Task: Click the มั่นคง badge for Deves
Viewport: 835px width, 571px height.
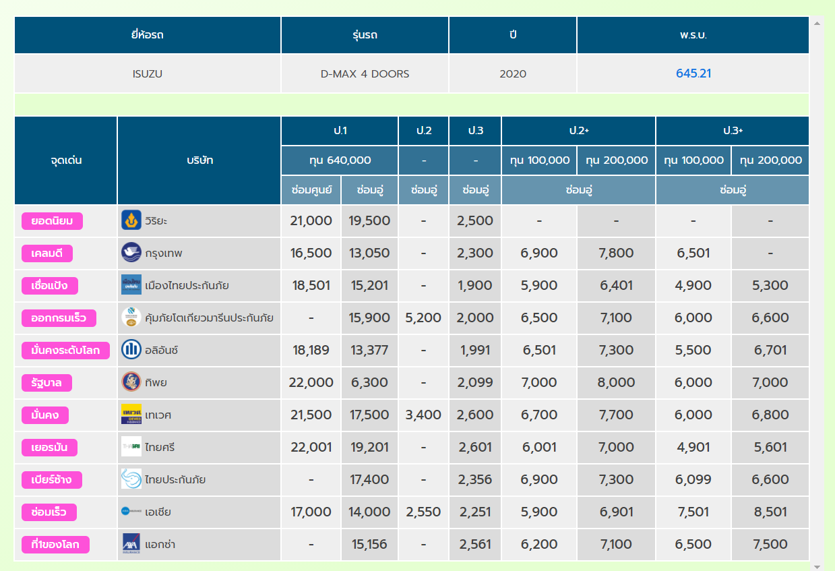Action: click(45, 415)
